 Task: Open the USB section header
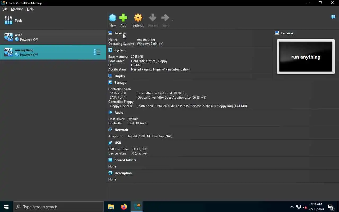click(118, 143)
